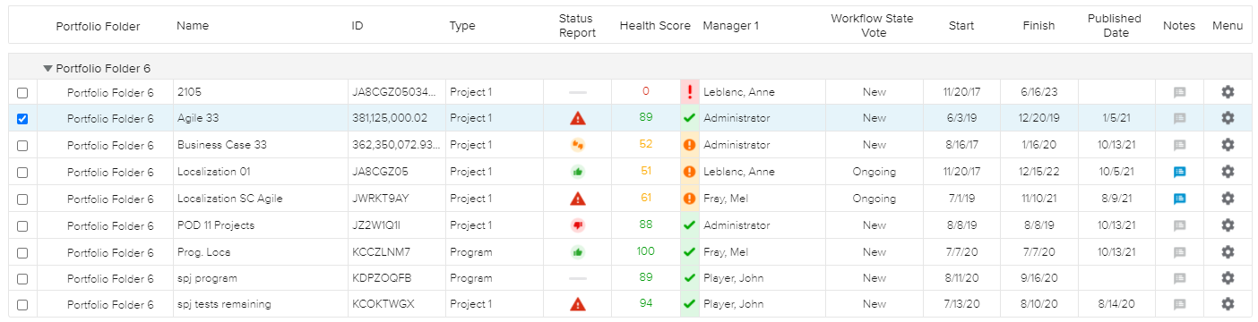Image resolution: width=1258 pixels, height=322 pixels.
Task: Open gear menu for POD 11 Projects
Action: point(1228,225)
